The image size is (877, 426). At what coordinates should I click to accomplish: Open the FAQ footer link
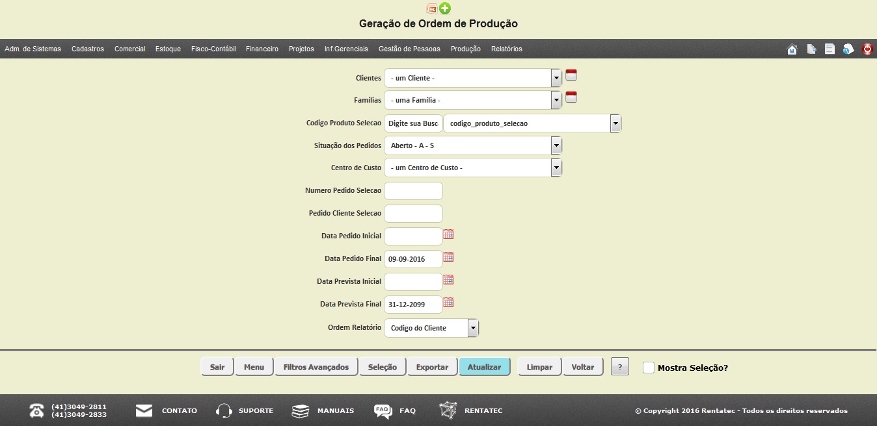point(407,410)
